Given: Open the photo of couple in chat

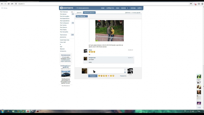Looking at the screenshot, I should [x=110, y=31].
